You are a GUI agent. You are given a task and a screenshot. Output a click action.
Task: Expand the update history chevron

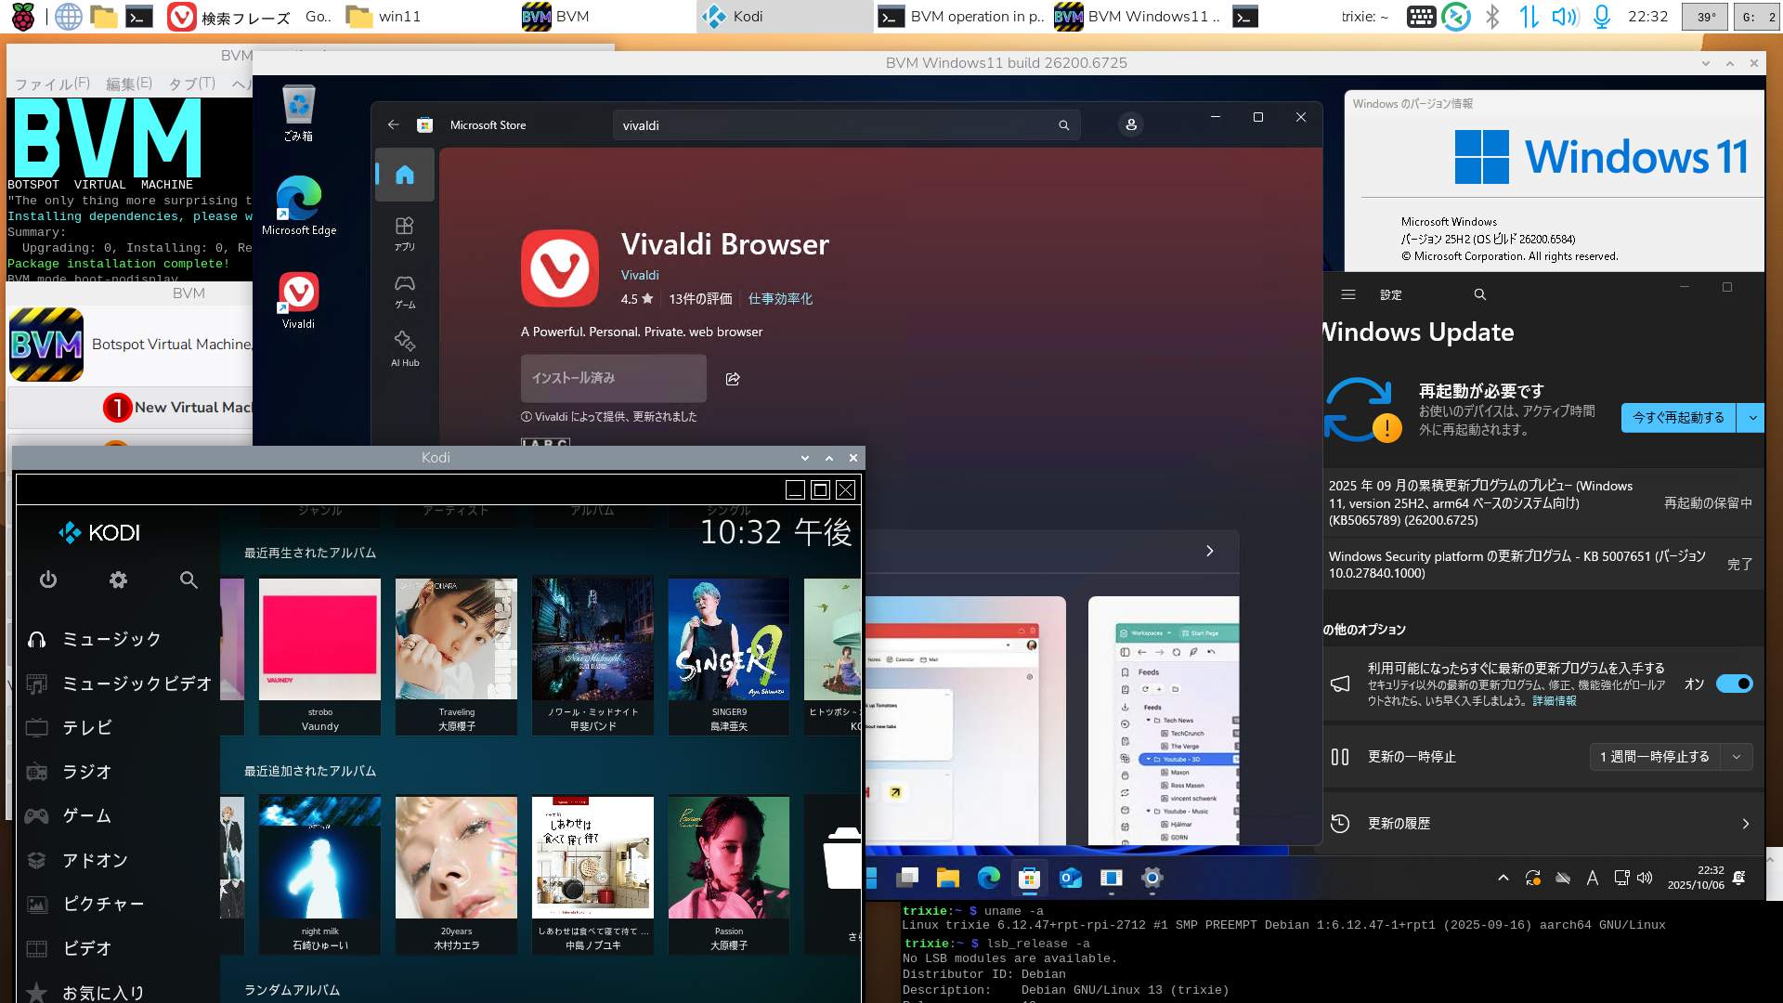coord(1745,824)
